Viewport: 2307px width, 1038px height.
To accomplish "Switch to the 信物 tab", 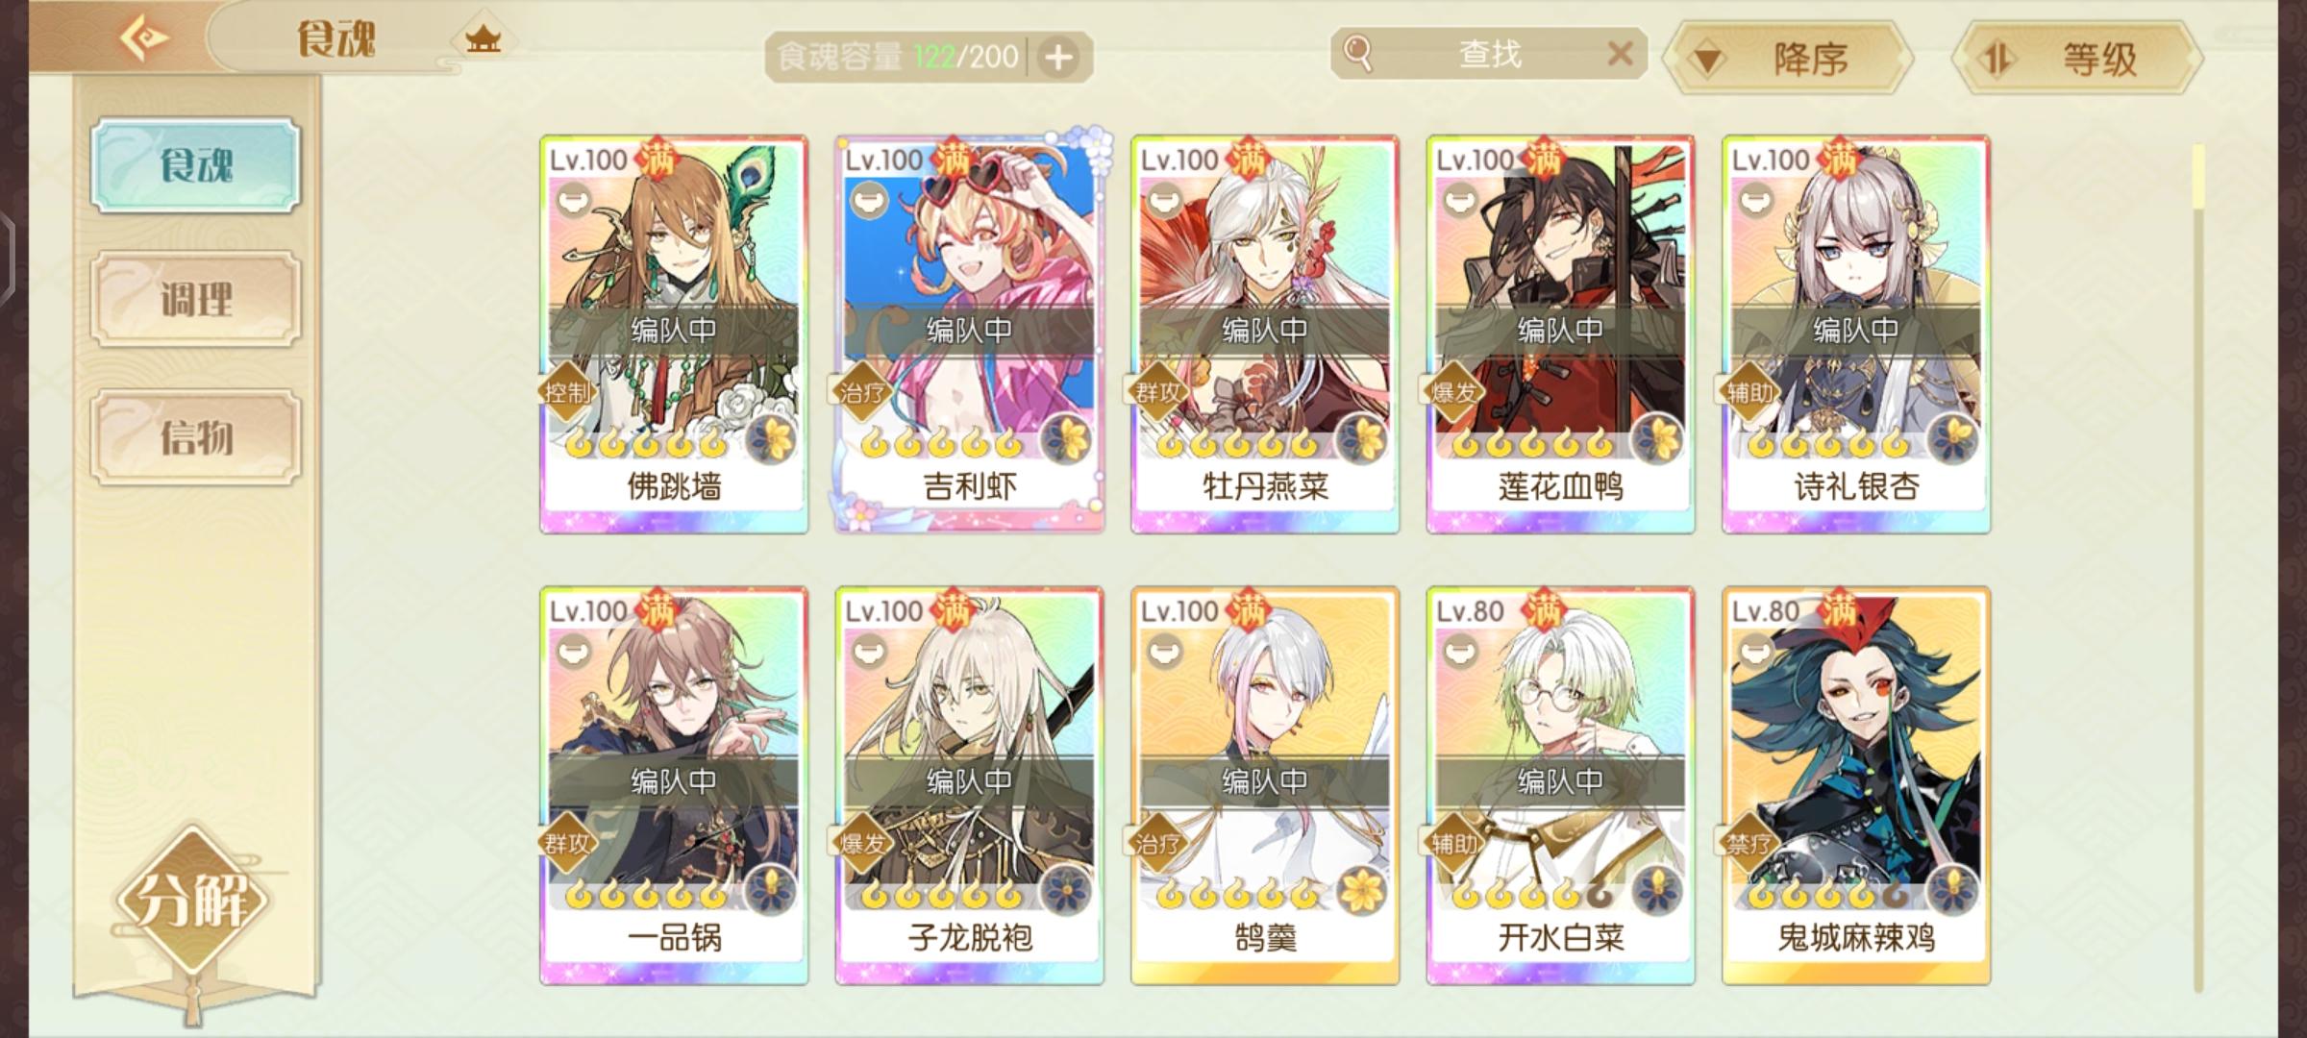I will point(196,437).
